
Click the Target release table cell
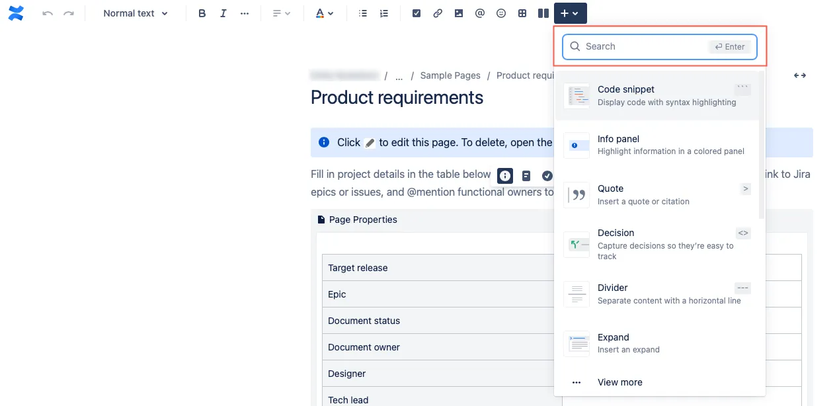442,268
